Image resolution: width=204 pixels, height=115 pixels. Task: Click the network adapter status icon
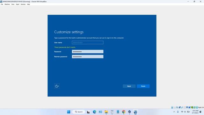click(x=180, y=107)
